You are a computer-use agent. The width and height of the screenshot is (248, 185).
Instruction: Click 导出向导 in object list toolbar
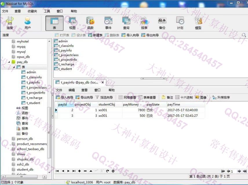(x=150, y=35)
